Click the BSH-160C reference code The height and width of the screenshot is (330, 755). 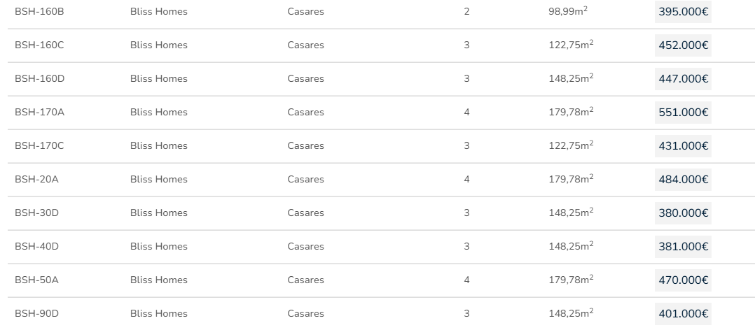point(39,45)
